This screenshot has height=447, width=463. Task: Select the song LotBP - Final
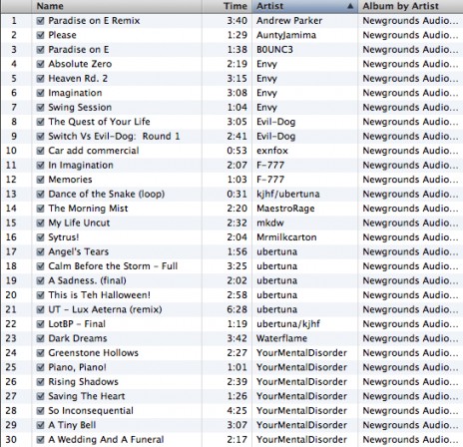point(77,324)
